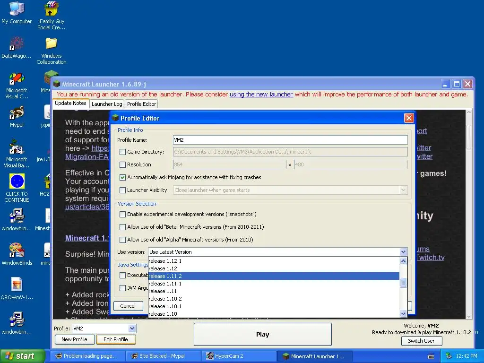
Task: Open the Twitch.tv link in update notes
Action: [x=430, y=258]
